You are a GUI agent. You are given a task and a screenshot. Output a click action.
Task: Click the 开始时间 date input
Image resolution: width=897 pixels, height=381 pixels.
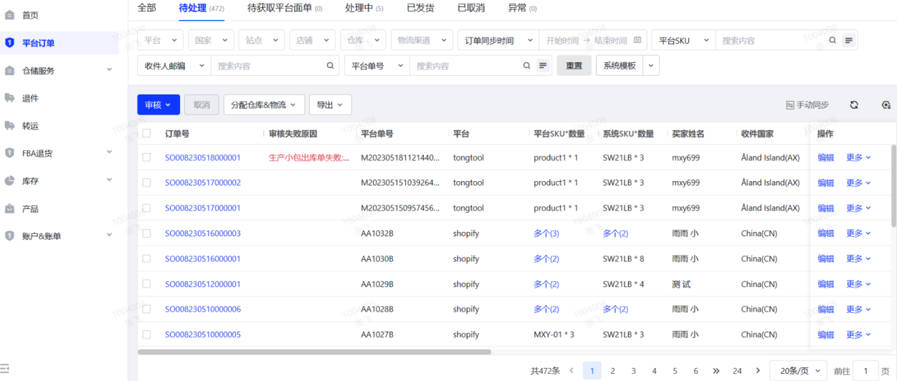tap(562, 40)
